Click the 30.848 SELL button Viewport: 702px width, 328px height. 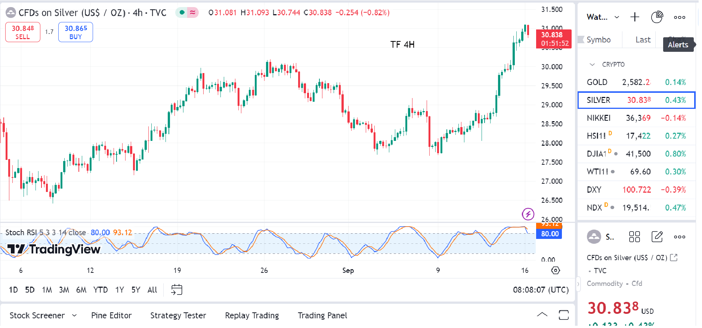tap(23, 32)
